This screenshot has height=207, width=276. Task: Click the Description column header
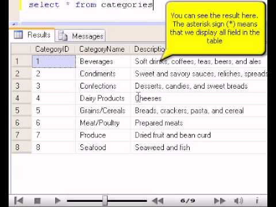[x=149, y=49]
